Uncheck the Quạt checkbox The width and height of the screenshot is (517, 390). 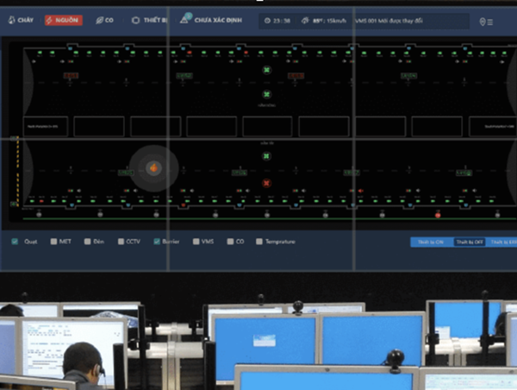[16, 242]
